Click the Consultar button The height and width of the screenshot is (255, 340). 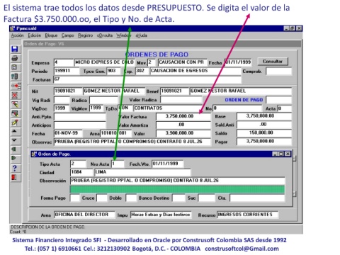pyautogui.click(x=273, y=62)
